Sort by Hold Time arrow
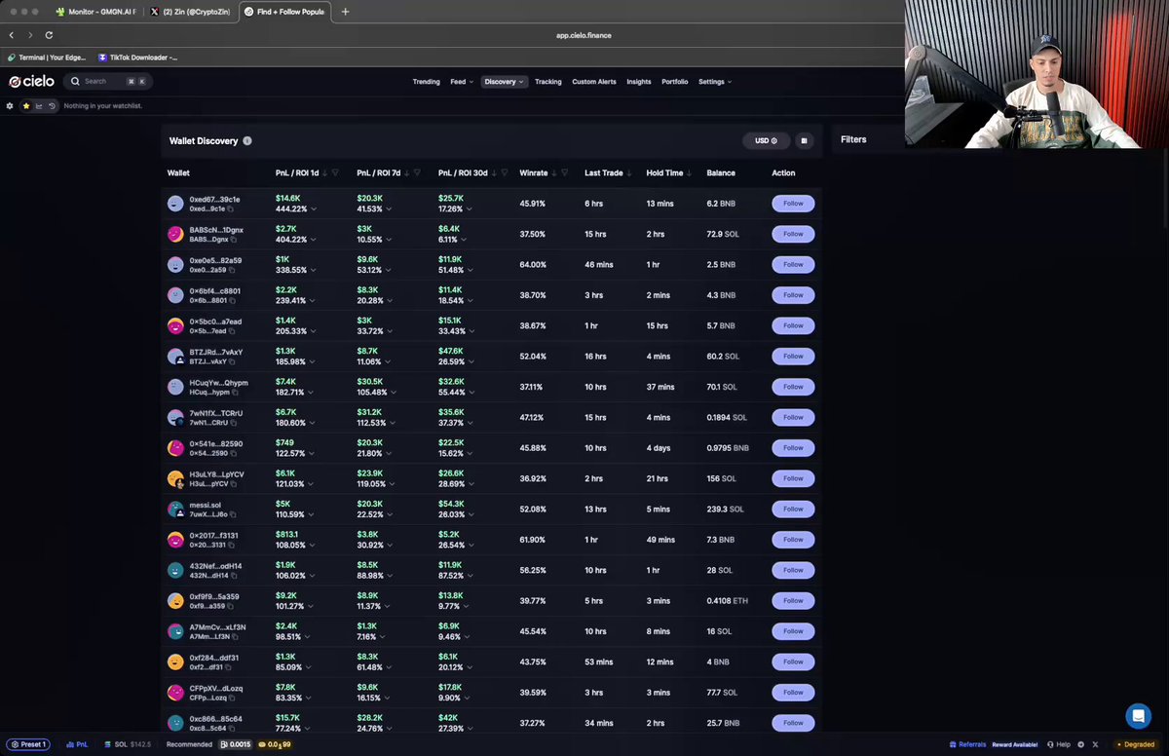This screenshot has width=1169, height=756. (690, 173)
